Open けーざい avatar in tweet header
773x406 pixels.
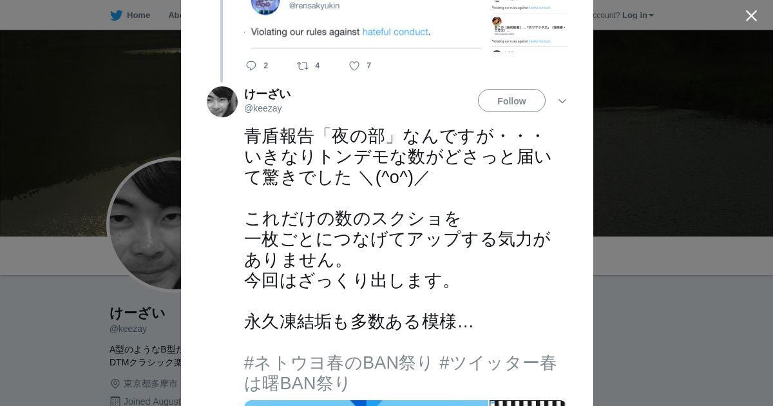pyautogui.click(x=222, y=102)
